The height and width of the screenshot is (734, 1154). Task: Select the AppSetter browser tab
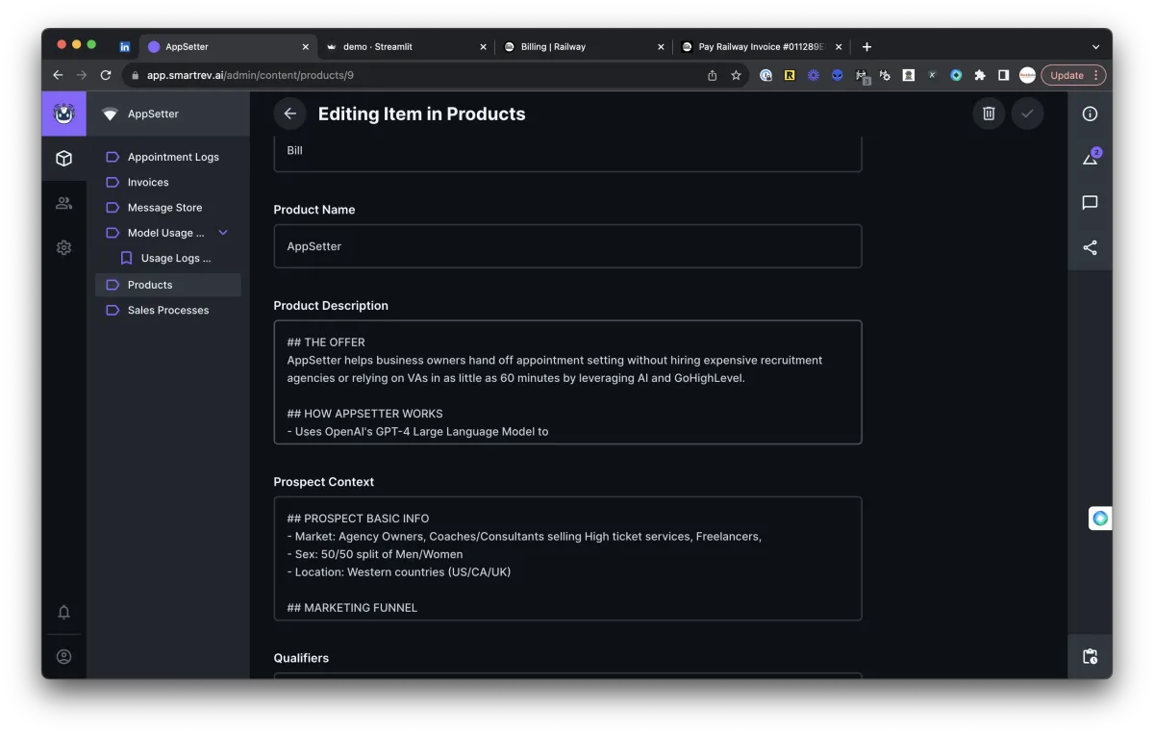[x=229, y=46]
